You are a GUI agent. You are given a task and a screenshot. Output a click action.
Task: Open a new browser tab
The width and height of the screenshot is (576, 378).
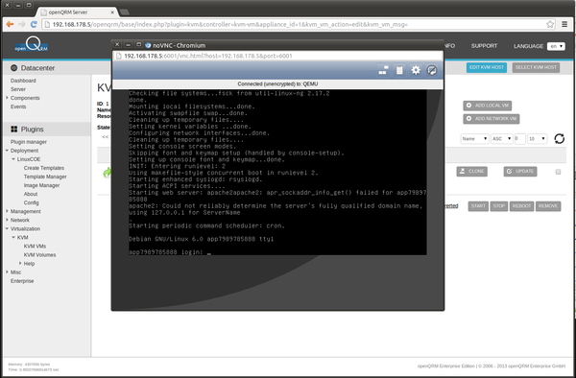click(125, 12)
